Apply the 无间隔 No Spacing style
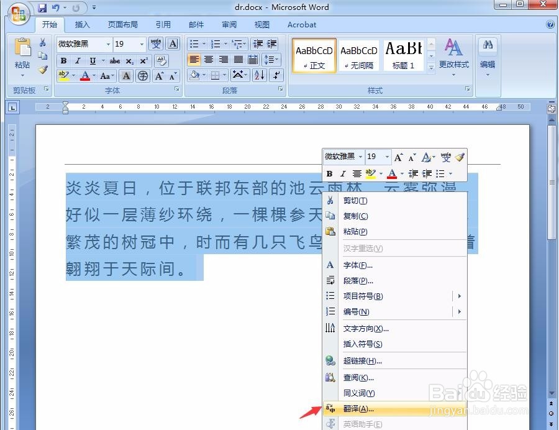This screenshot has height=430, width=559. tap(358, 55)
